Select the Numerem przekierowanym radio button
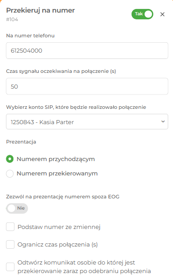This screenshot has height=278, width=173. tap(10, 174)
